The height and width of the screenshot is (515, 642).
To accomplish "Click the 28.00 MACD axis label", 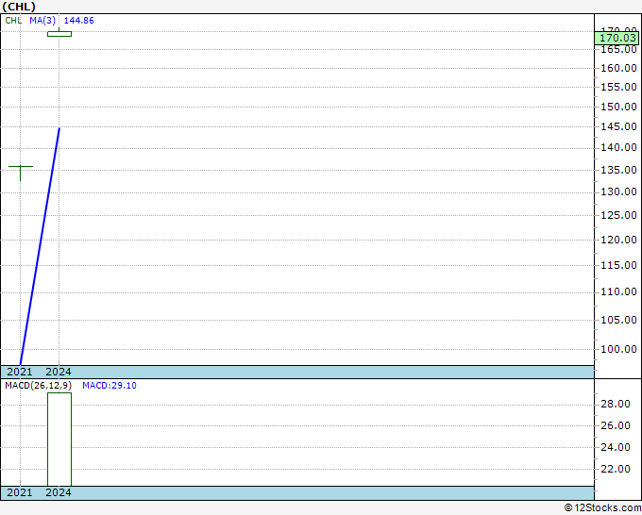I will click(615, 405).
